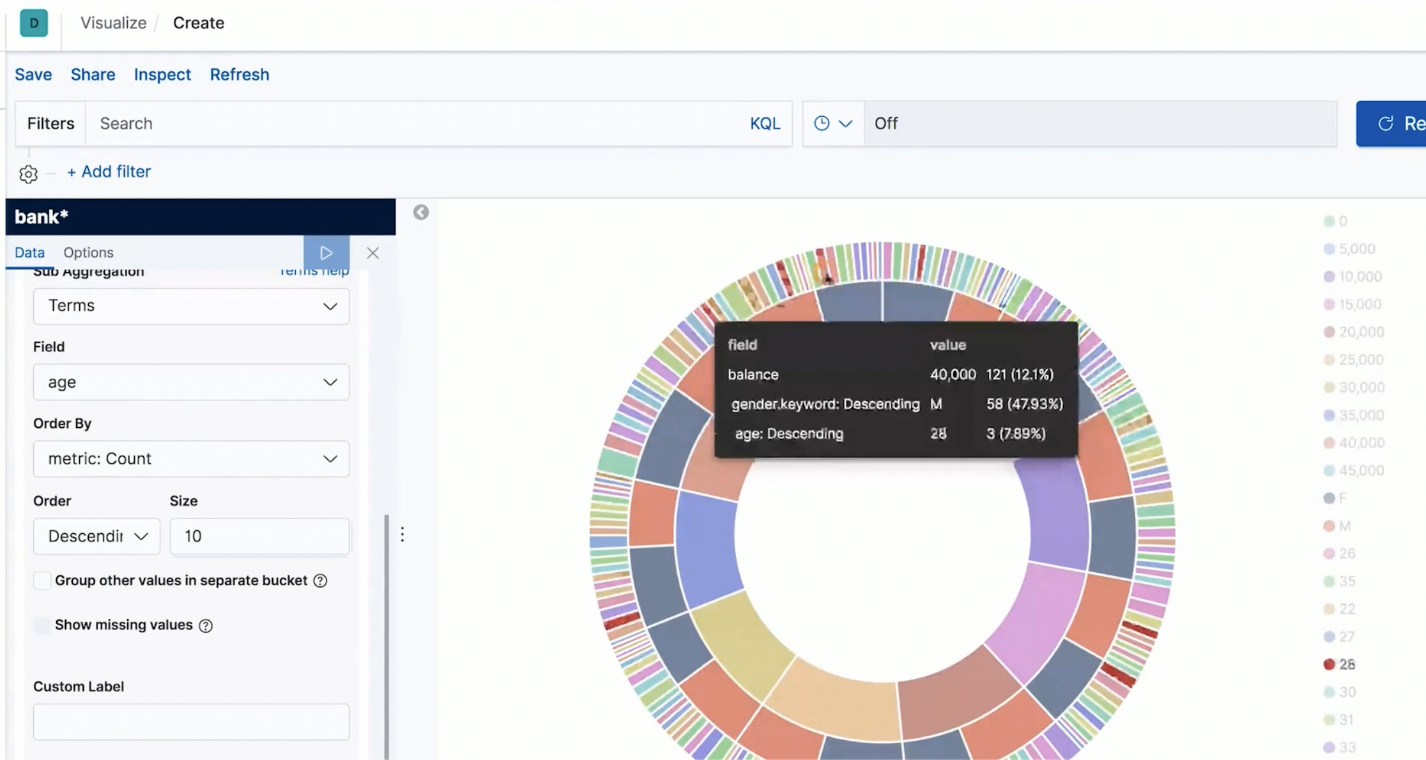Image resolution: width=1426 pixels, height=760 pixels.
Task: Click the Filters label button
Action: 50,123
